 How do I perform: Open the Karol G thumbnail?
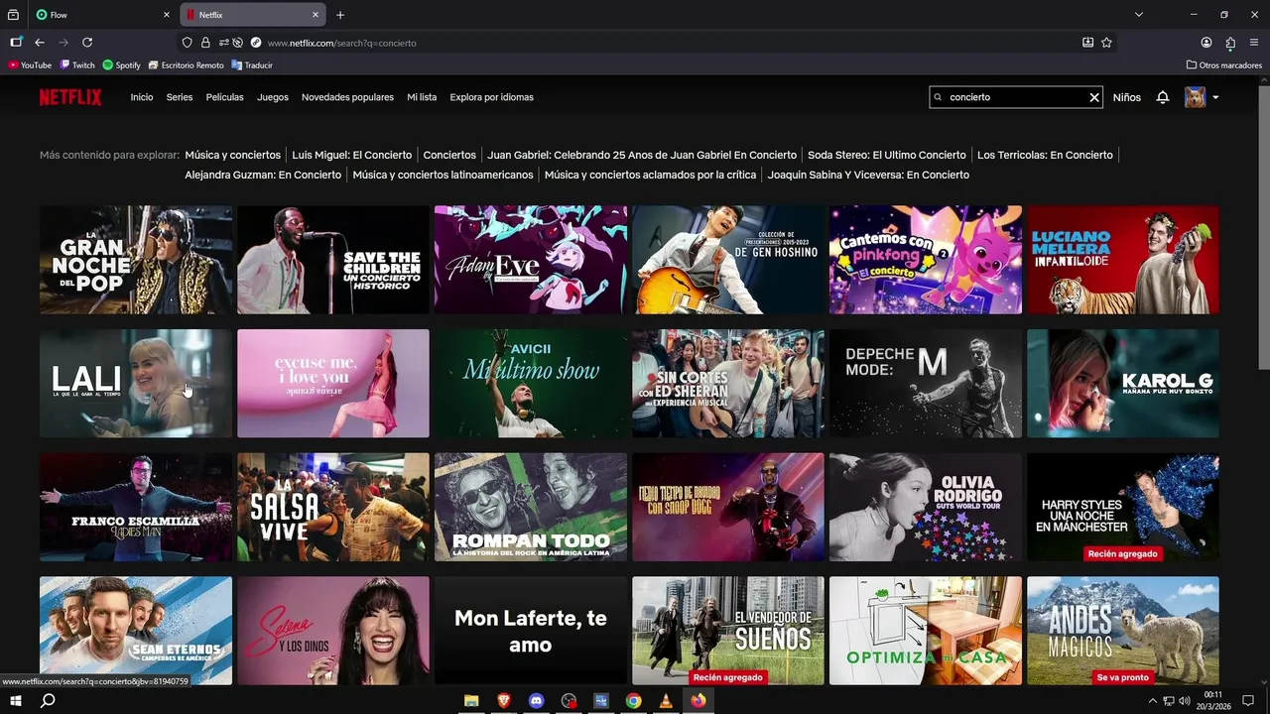click(1123, 384)
